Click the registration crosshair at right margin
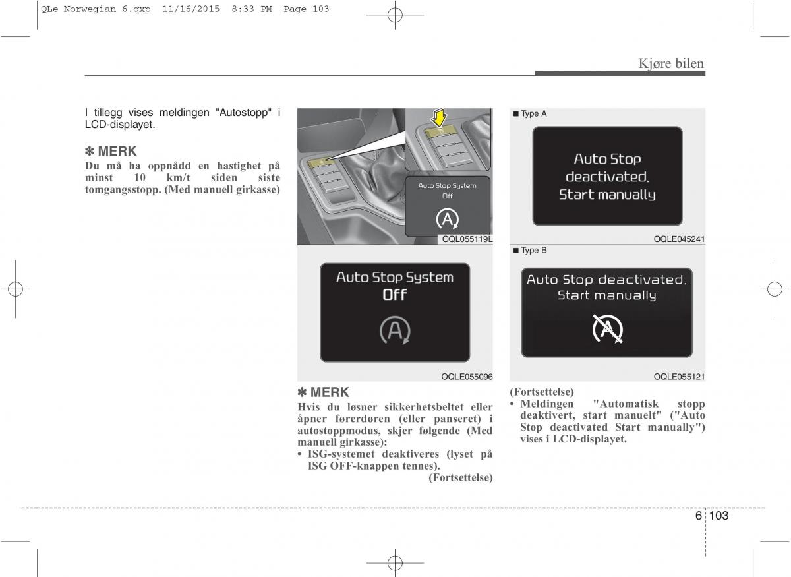Image resolution: width=791 pixels, height=577 pixels. click(x=775, y=288)
